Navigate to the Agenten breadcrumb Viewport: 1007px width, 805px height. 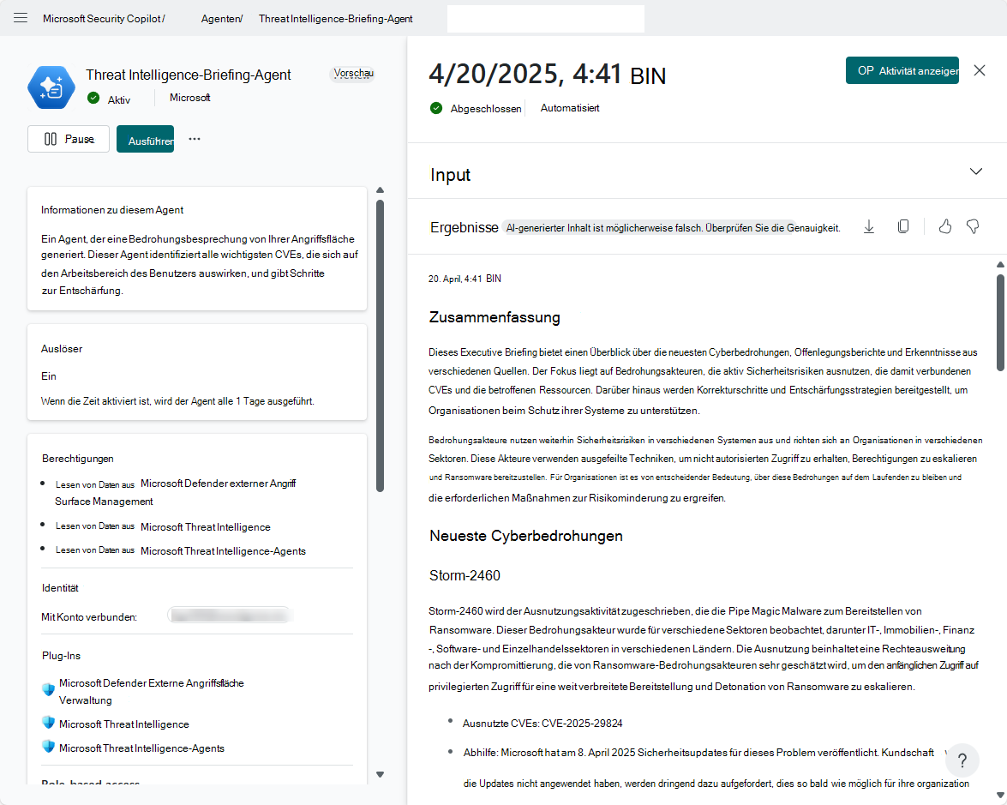221,17
